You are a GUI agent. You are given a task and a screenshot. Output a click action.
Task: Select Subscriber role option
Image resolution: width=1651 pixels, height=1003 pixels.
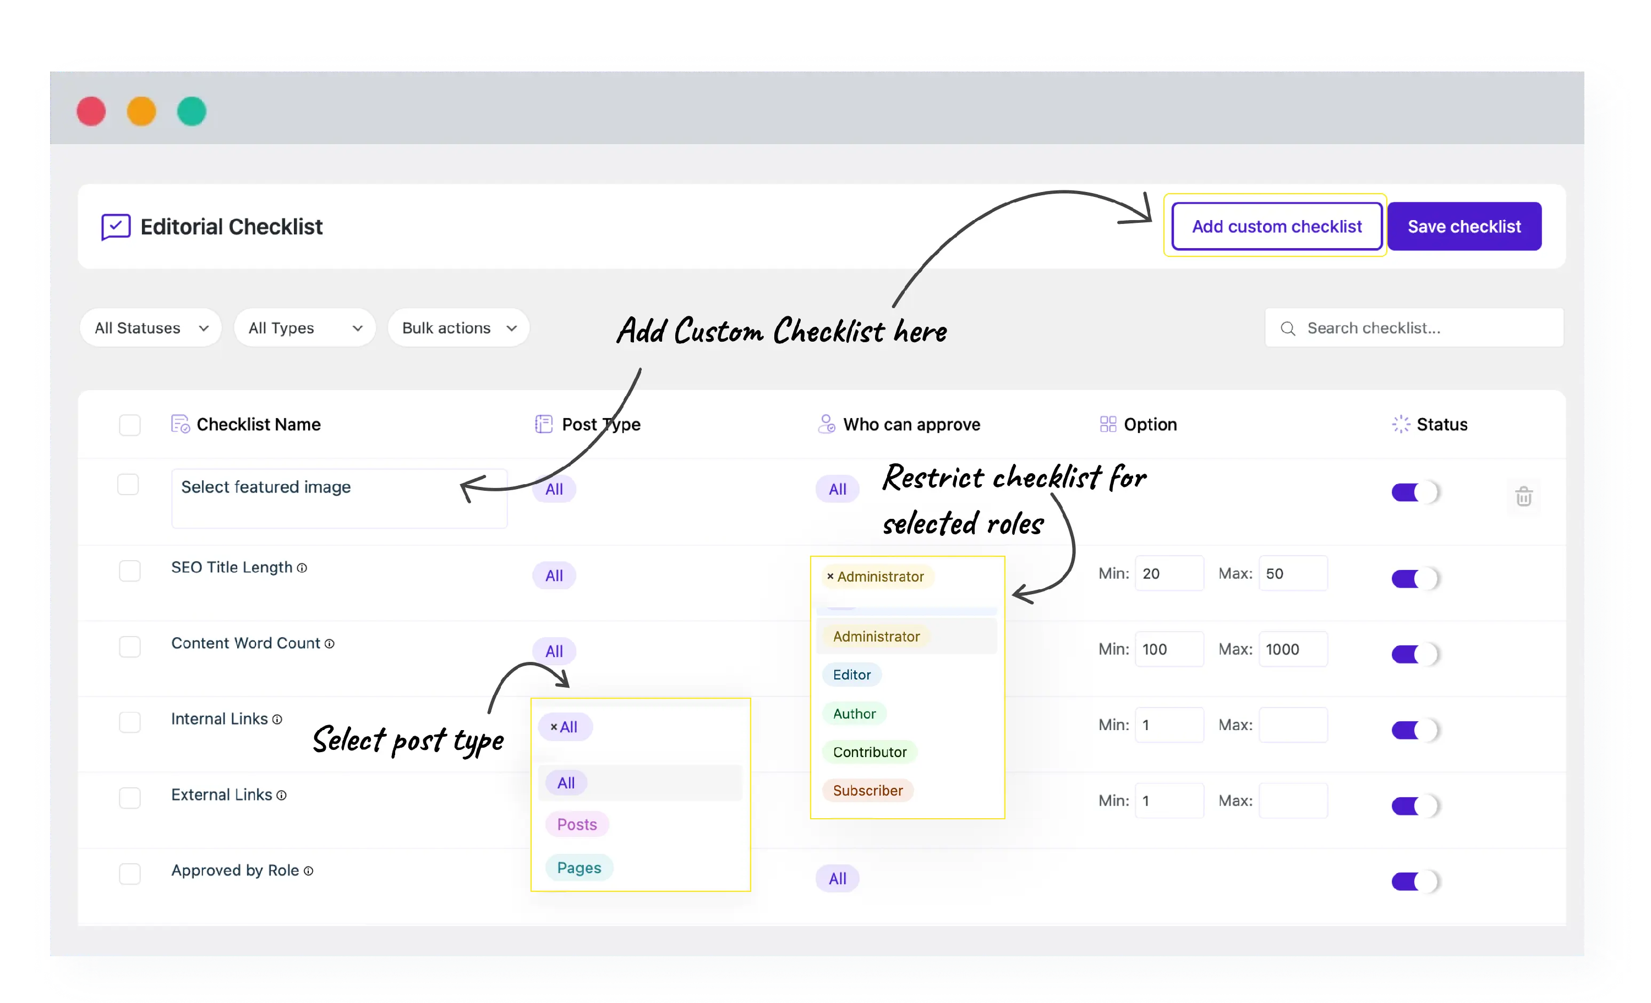[868, 791]
